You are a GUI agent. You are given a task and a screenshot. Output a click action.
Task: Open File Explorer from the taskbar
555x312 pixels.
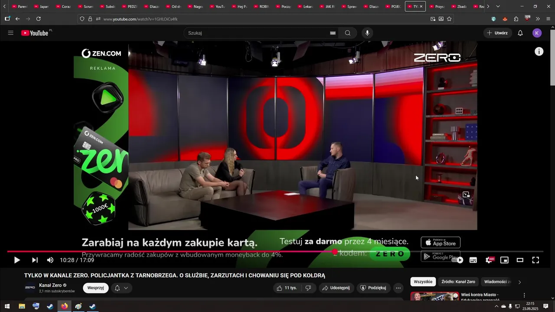point(22,306)
